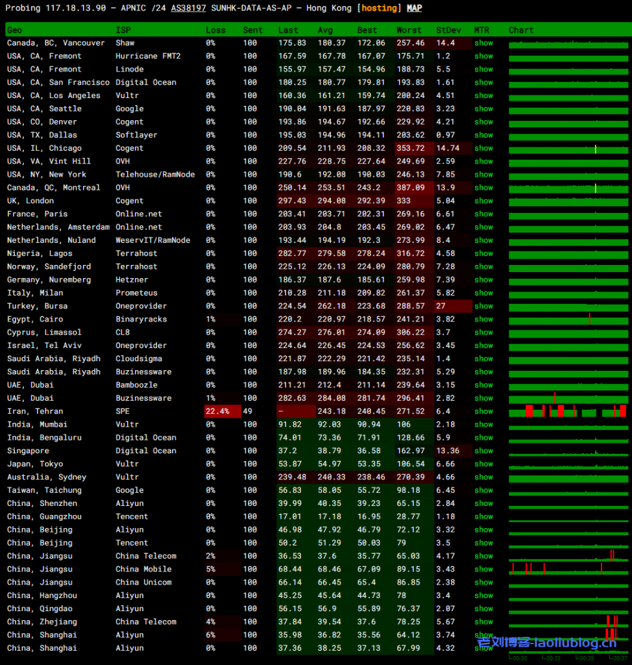Show MTR for Australia Sydney Vultr
The width and height of the screenshot is (632, 665).
pyautogui.click(x=483, y=477)
